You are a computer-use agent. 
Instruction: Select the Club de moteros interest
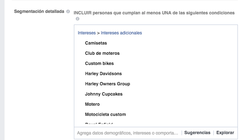pos(102,53)
